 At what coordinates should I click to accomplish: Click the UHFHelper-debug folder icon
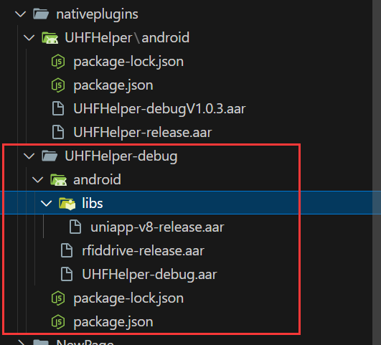coord(50,156)
